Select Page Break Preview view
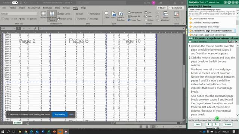This screenshot has height=134, width=239. tap(52, 16)
